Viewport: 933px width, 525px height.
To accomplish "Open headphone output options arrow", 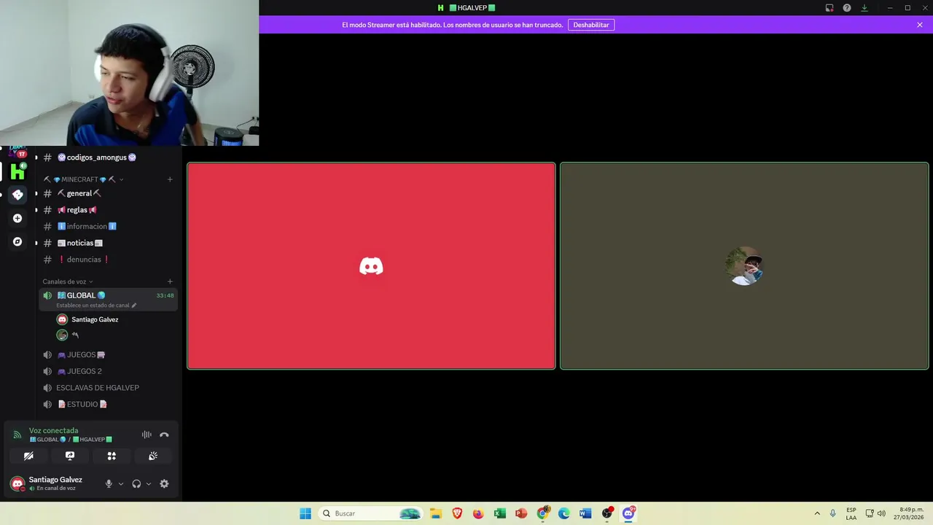I will pyautogui.click(x=149, y=483).
